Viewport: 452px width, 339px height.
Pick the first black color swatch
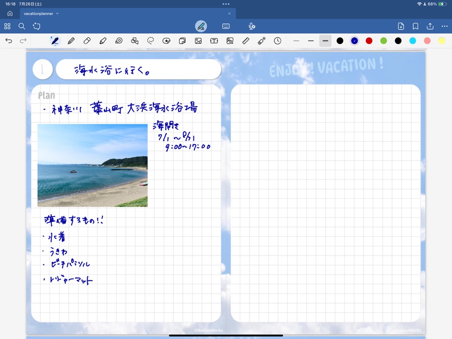(x=340, y=41)
